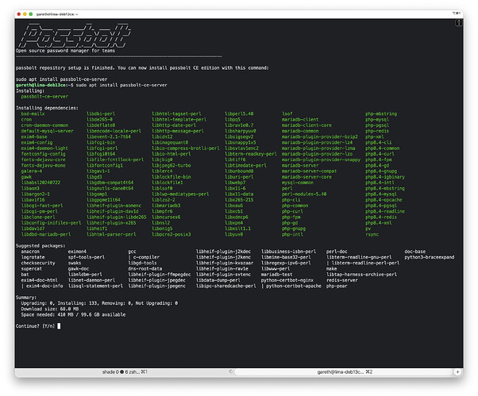Click the 'Continue? [Y/n]' prompt text
Screen dimensions: 478x396
coord(36,326)
